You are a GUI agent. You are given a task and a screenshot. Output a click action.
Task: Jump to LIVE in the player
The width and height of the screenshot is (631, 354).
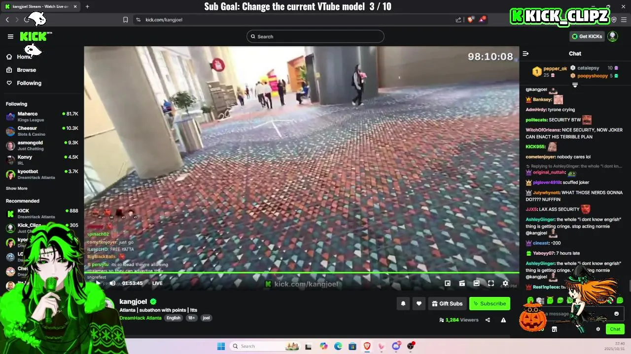[157, 283]
